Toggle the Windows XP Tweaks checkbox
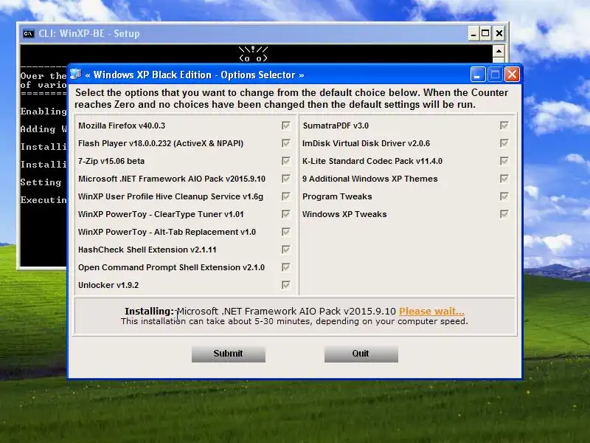The image size is (590, 443). 504,214
